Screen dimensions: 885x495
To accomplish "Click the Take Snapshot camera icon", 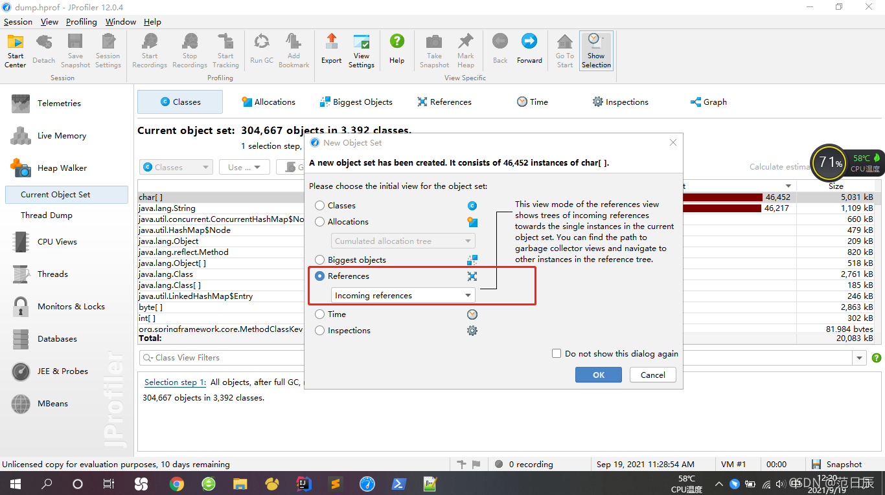I will 434,50.
